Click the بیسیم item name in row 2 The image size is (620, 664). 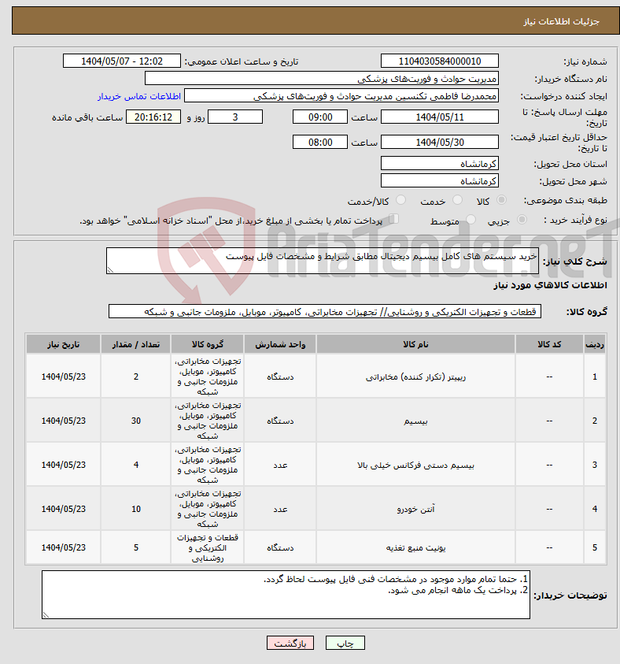tap(415, 421)
